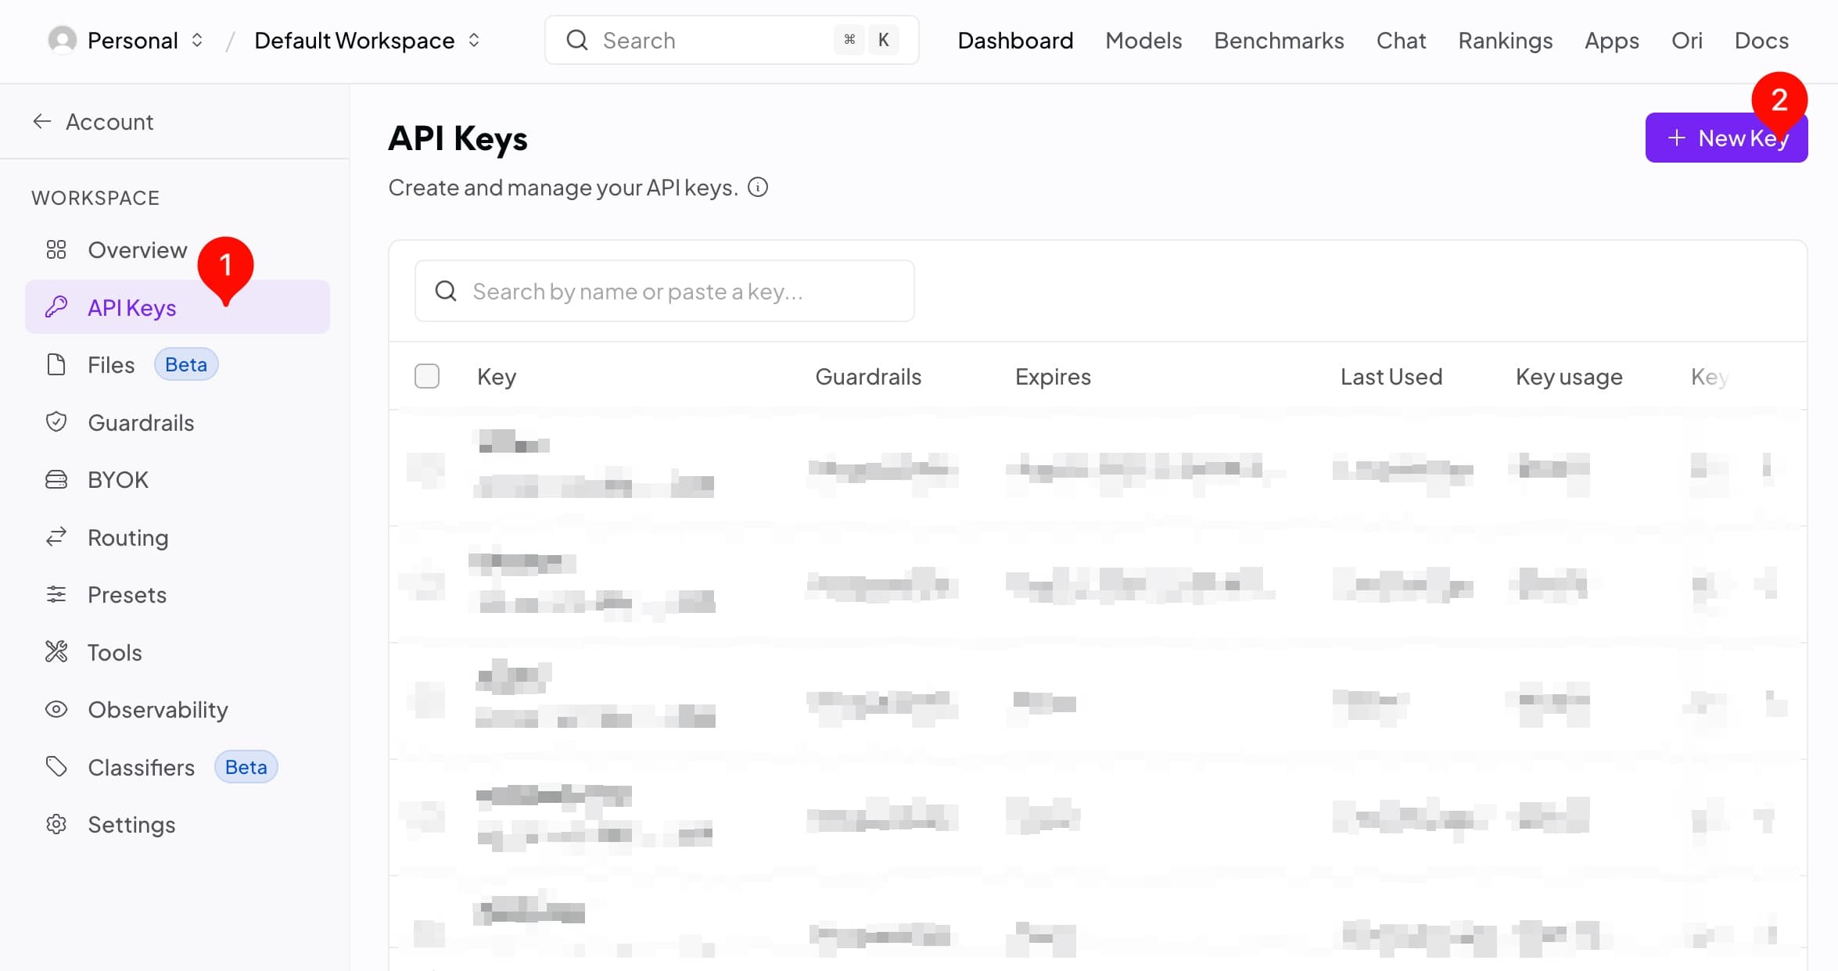1838x971 pixels.
Task: Click the magnifier icon in top search bar
Action: point(577,40)
